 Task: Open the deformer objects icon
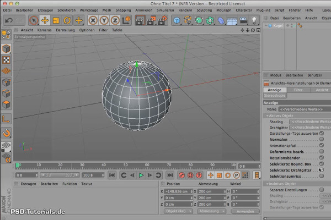(221, 20)
